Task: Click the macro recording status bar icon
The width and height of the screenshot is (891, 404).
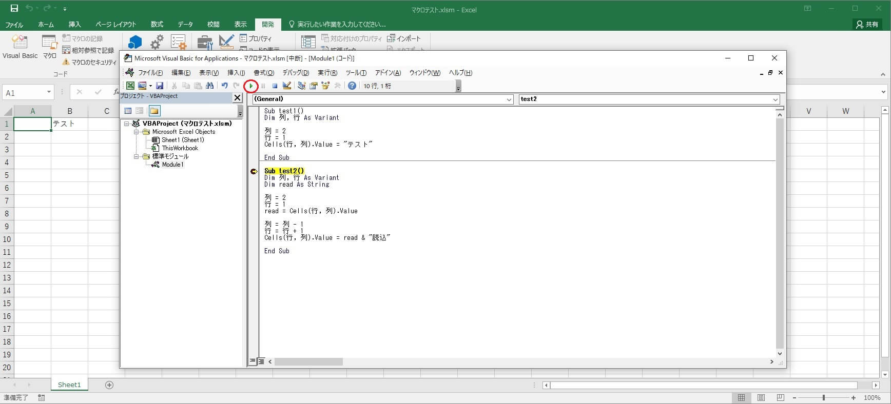Action: (x=42, y=397)
